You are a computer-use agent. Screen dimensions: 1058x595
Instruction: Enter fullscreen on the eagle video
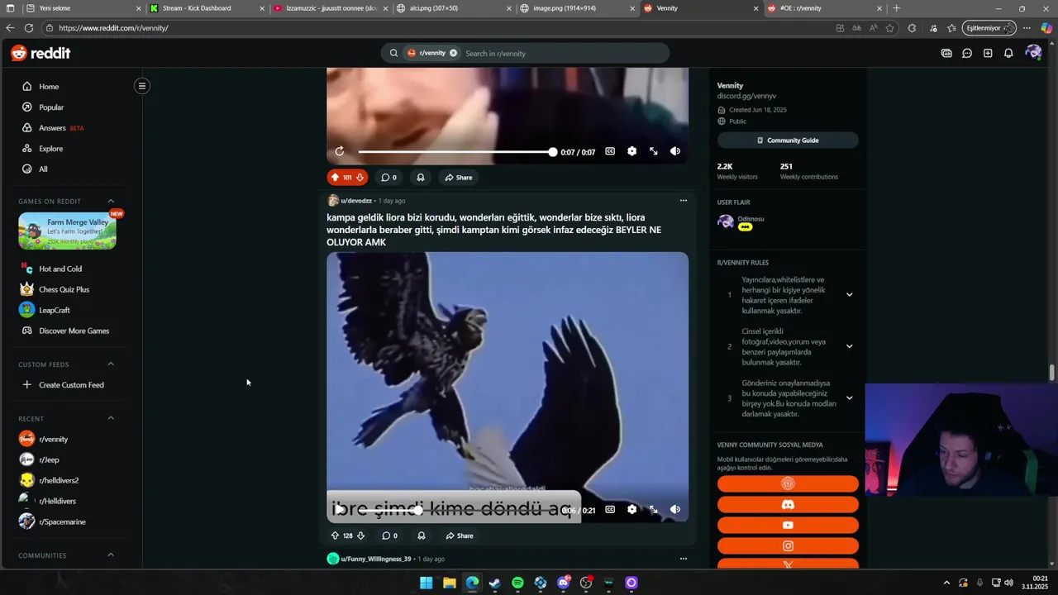[654, 510]
